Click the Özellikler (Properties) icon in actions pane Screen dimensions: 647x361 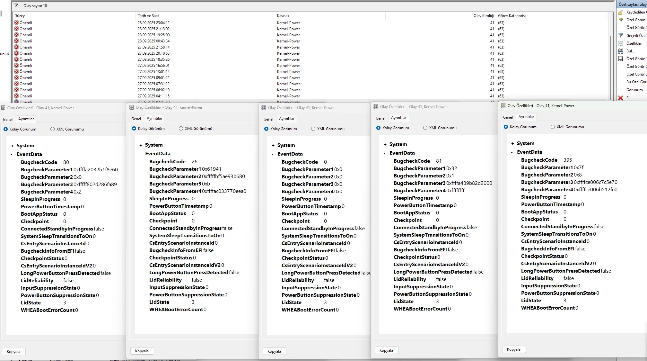coord(620,43)
